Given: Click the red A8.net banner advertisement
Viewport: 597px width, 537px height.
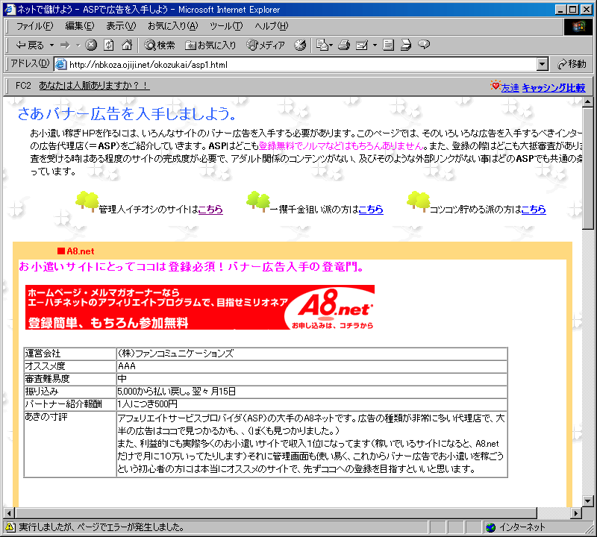Looking at the screenshot, I should coord(200,307).
